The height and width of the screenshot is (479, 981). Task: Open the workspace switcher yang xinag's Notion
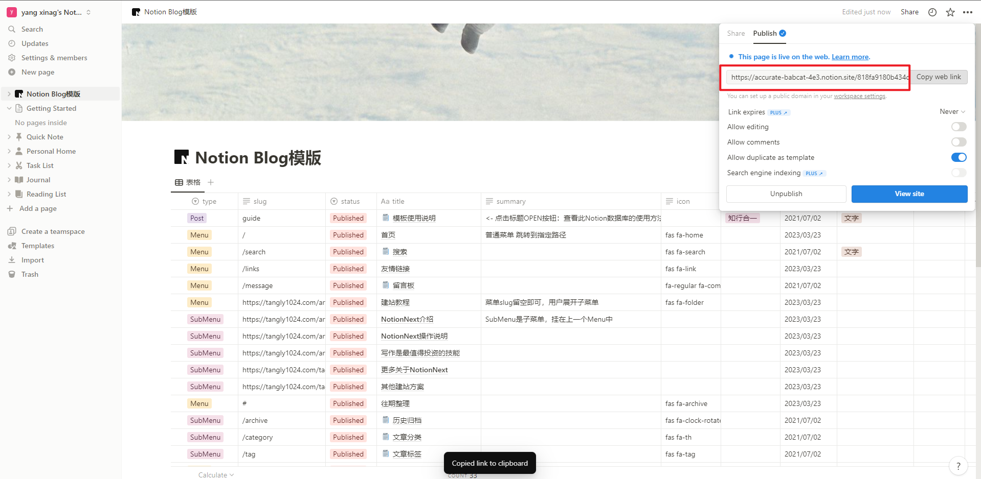[x=49, y=12]
